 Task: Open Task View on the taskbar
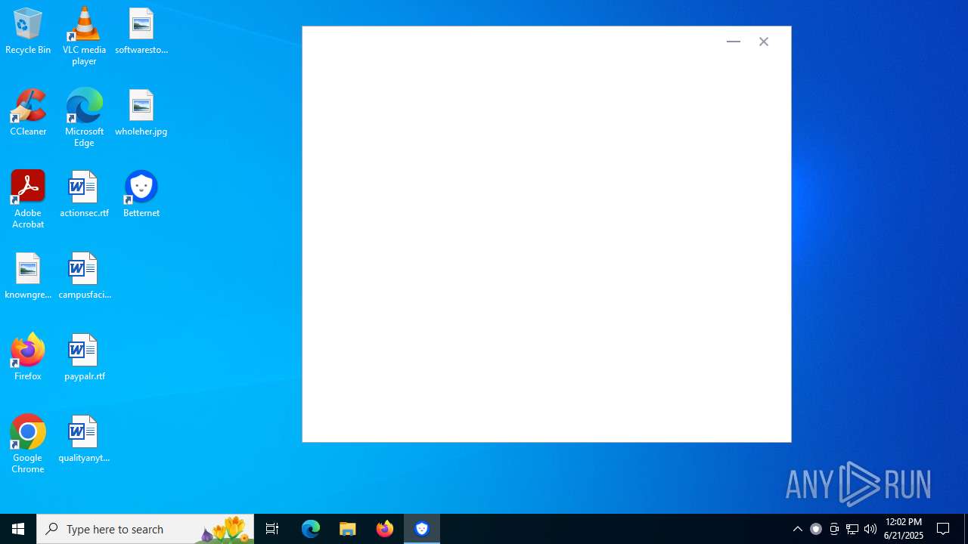(x=272, y=529)
